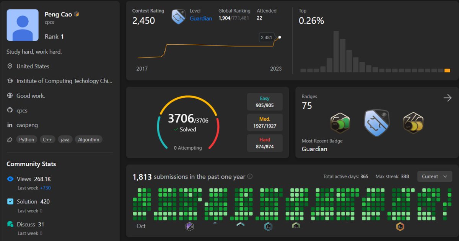Click the green Solved check mark
Viewport: 459px width, 241px height.
pos(176,129)
